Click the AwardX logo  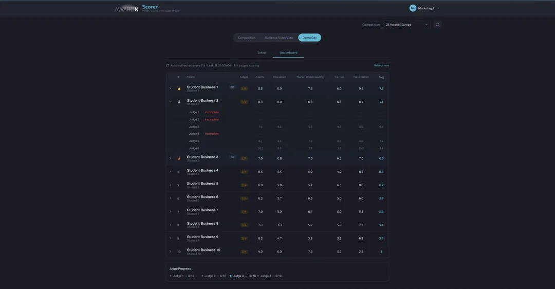pyautogui.click(x=126, y=9)
